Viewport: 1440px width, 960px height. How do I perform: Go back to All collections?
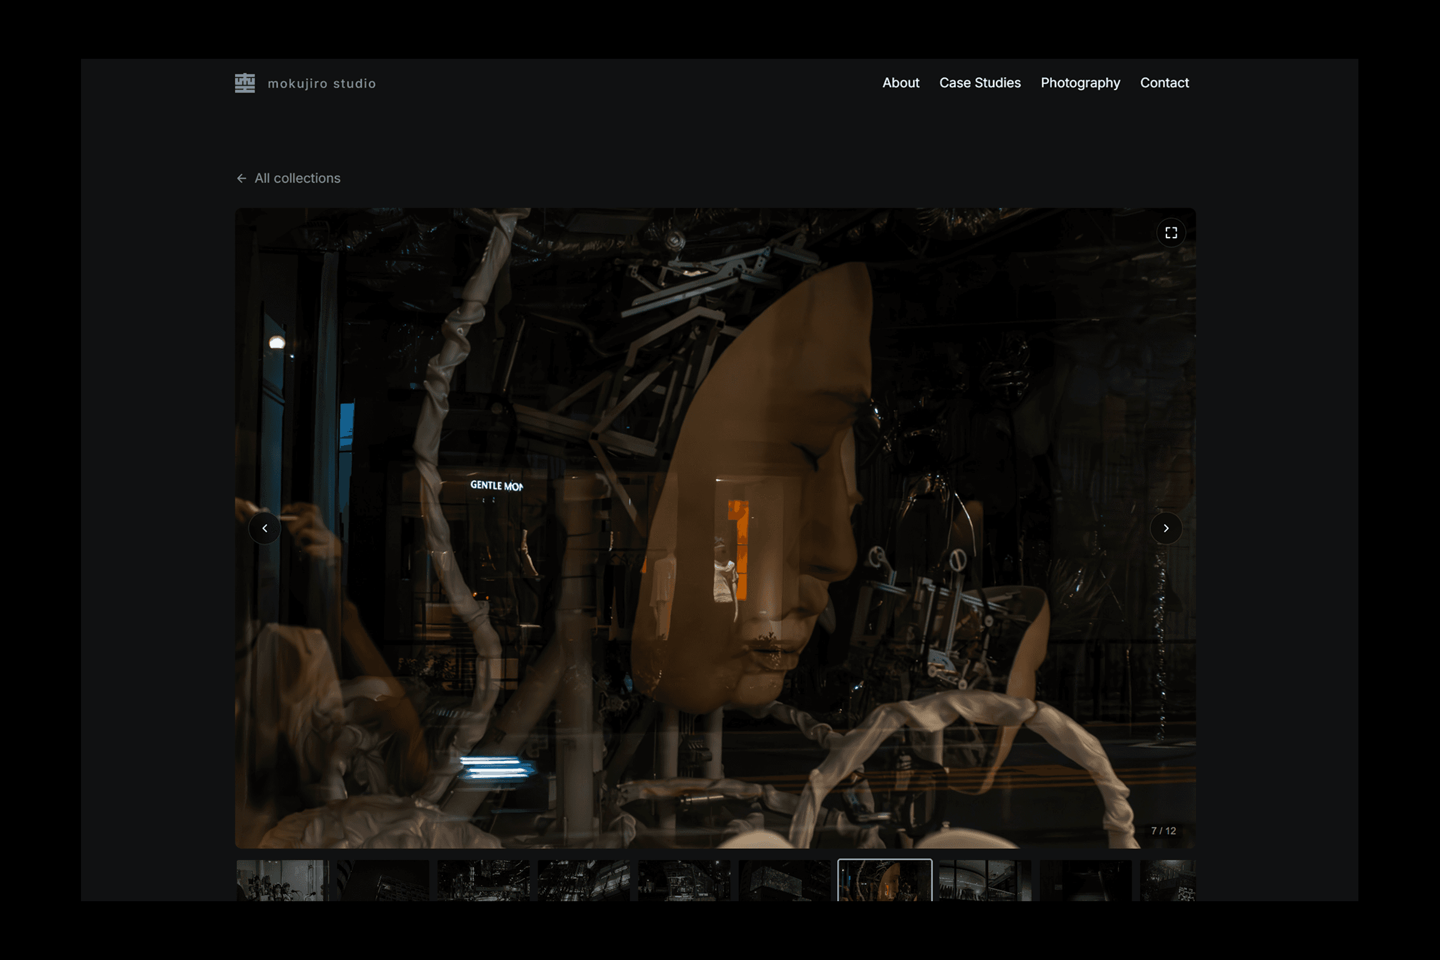pos(288,178)
